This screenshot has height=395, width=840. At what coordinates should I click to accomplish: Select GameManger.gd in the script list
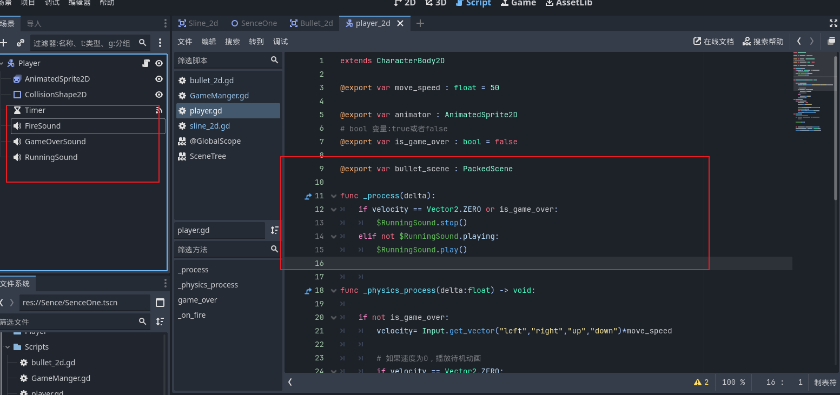click(219, 96)
